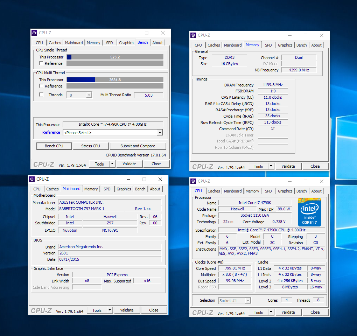Screen dimensions: 357x336
Task: Click the CPU-Z icon in the Memory window title bar
Action: [x=193, y=35]
